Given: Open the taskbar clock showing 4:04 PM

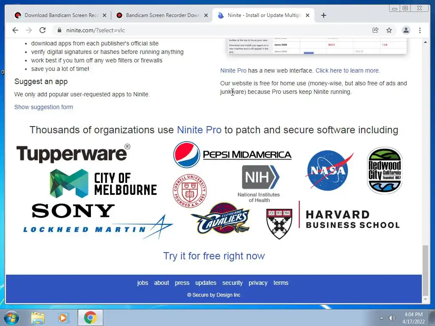Looking at the screenshot, I should [x=414, y=318].
